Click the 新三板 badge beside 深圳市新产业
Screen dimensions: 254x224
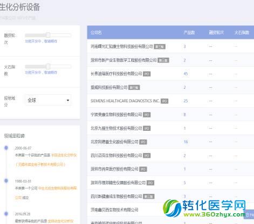[x=163, y=60]
